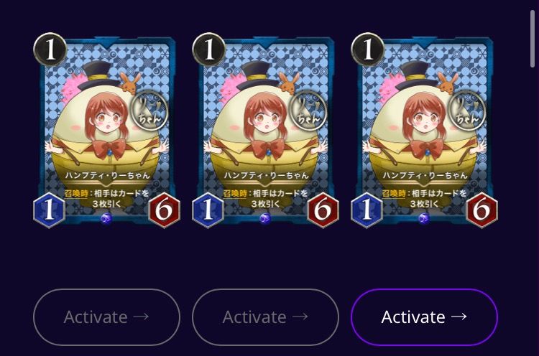This screenshot has width=539, height=356.
Task: Click the purple gem on first card bottom
Action: tap(106, 218)
